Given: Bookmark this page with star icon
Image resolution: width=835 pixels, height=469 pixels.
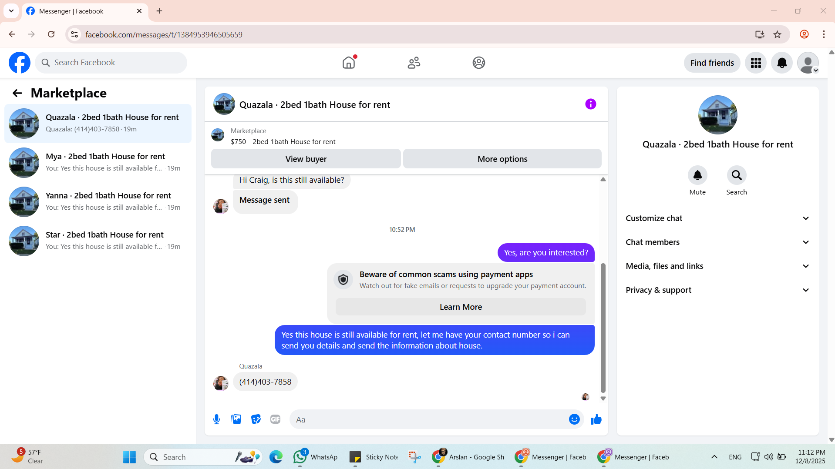Looking at the screenshot, I should (778, 34).
